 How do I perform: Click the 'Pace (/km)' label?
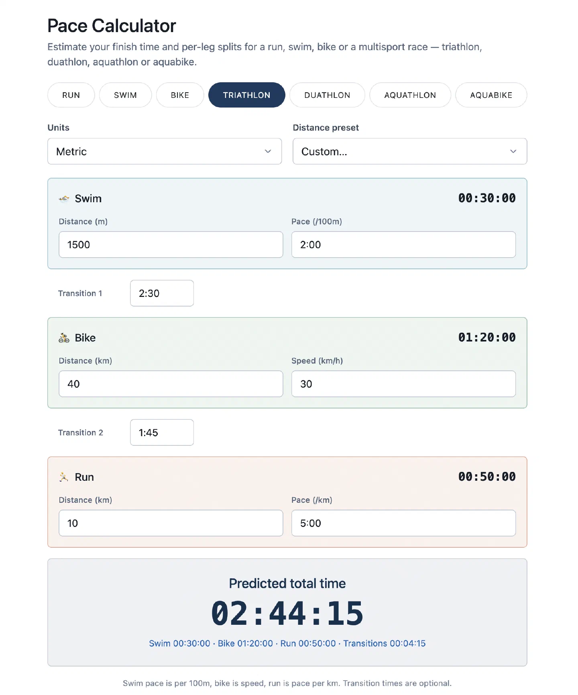click(312, 500)
